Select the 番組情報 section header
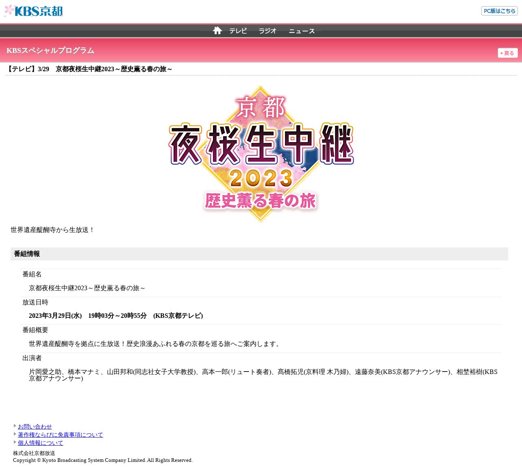This screenshot has height=468, width=522. [259, 254]
